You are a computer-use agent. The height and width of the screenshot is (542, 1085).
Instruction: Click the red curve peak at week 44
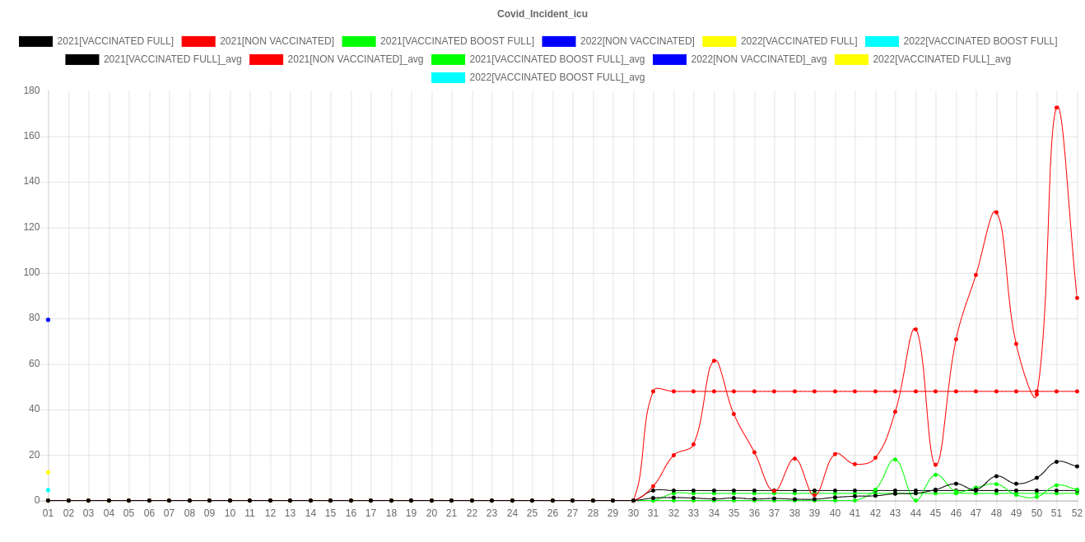point(915,330)
